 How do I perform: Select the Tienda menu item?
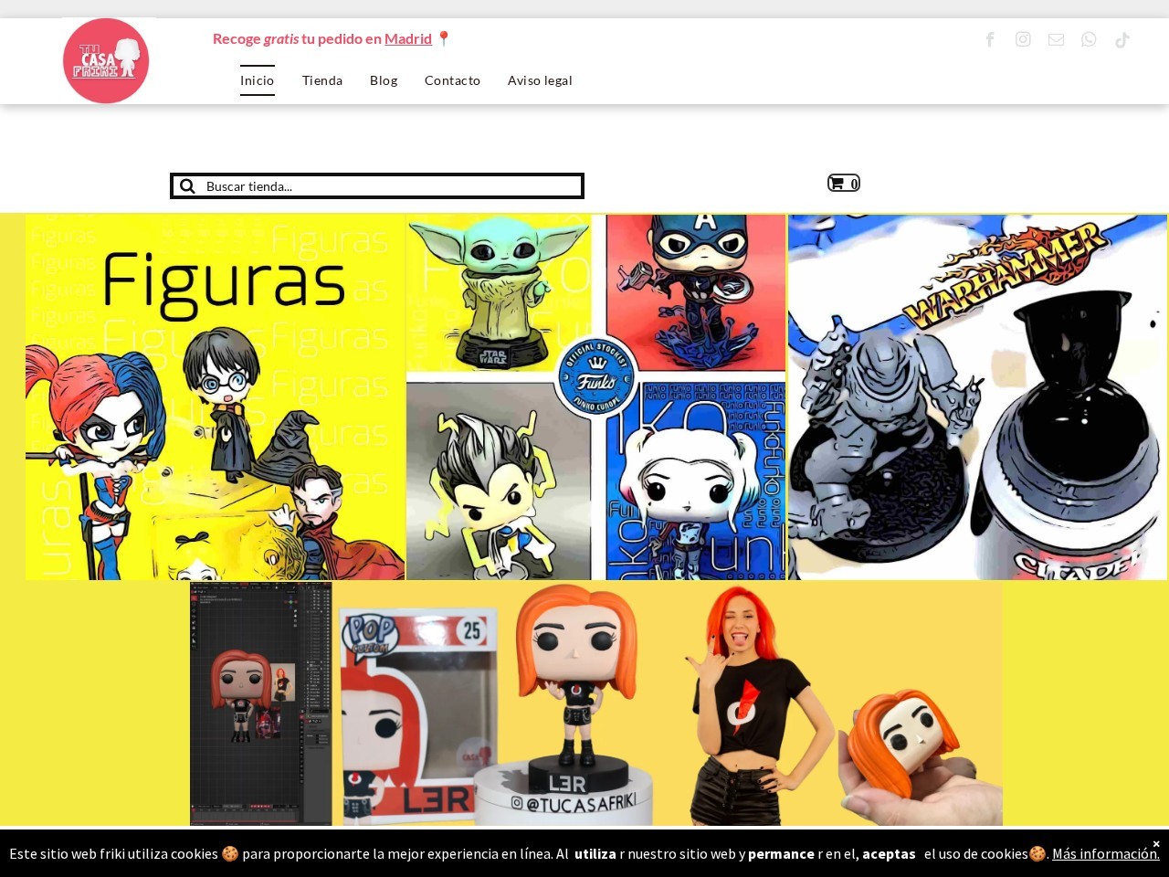(322, 80)
